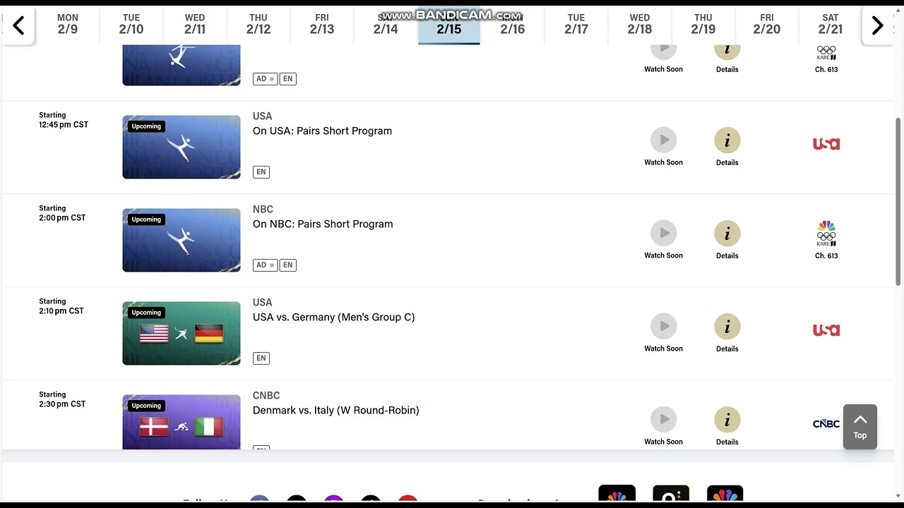Go to next week of dates
This screenshot has width=904, height=508.
coord(877,26)
